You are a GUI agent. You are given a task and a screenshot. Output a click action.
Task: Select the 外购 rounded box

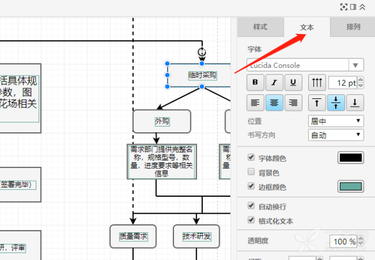tap(162, 121)
